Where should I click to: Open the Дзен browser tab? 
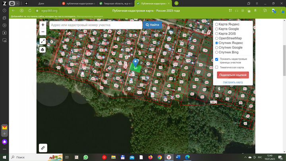[x=41, y=3]
